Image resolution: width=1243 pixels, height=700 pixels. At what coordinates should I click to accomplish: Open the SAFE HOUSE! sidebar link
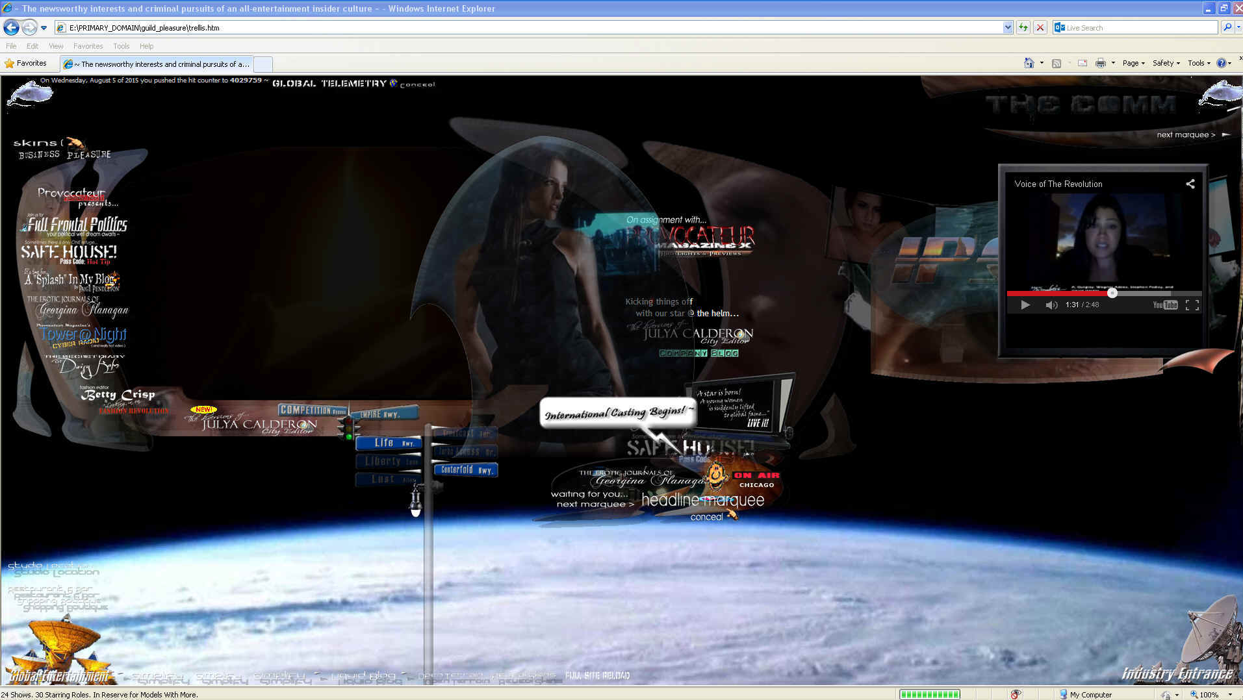68,252
